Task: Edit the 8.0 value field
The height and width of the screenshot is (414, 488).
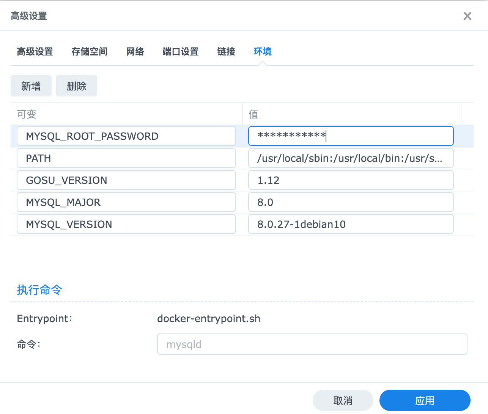Action: coord(351,202)
